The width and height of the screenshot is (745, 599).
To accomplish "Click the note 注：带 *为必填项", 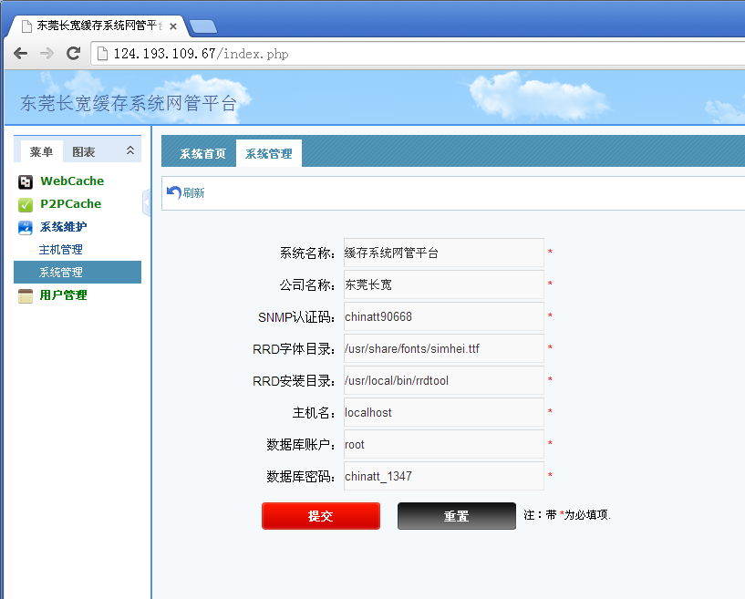I will tap(567, 515).
